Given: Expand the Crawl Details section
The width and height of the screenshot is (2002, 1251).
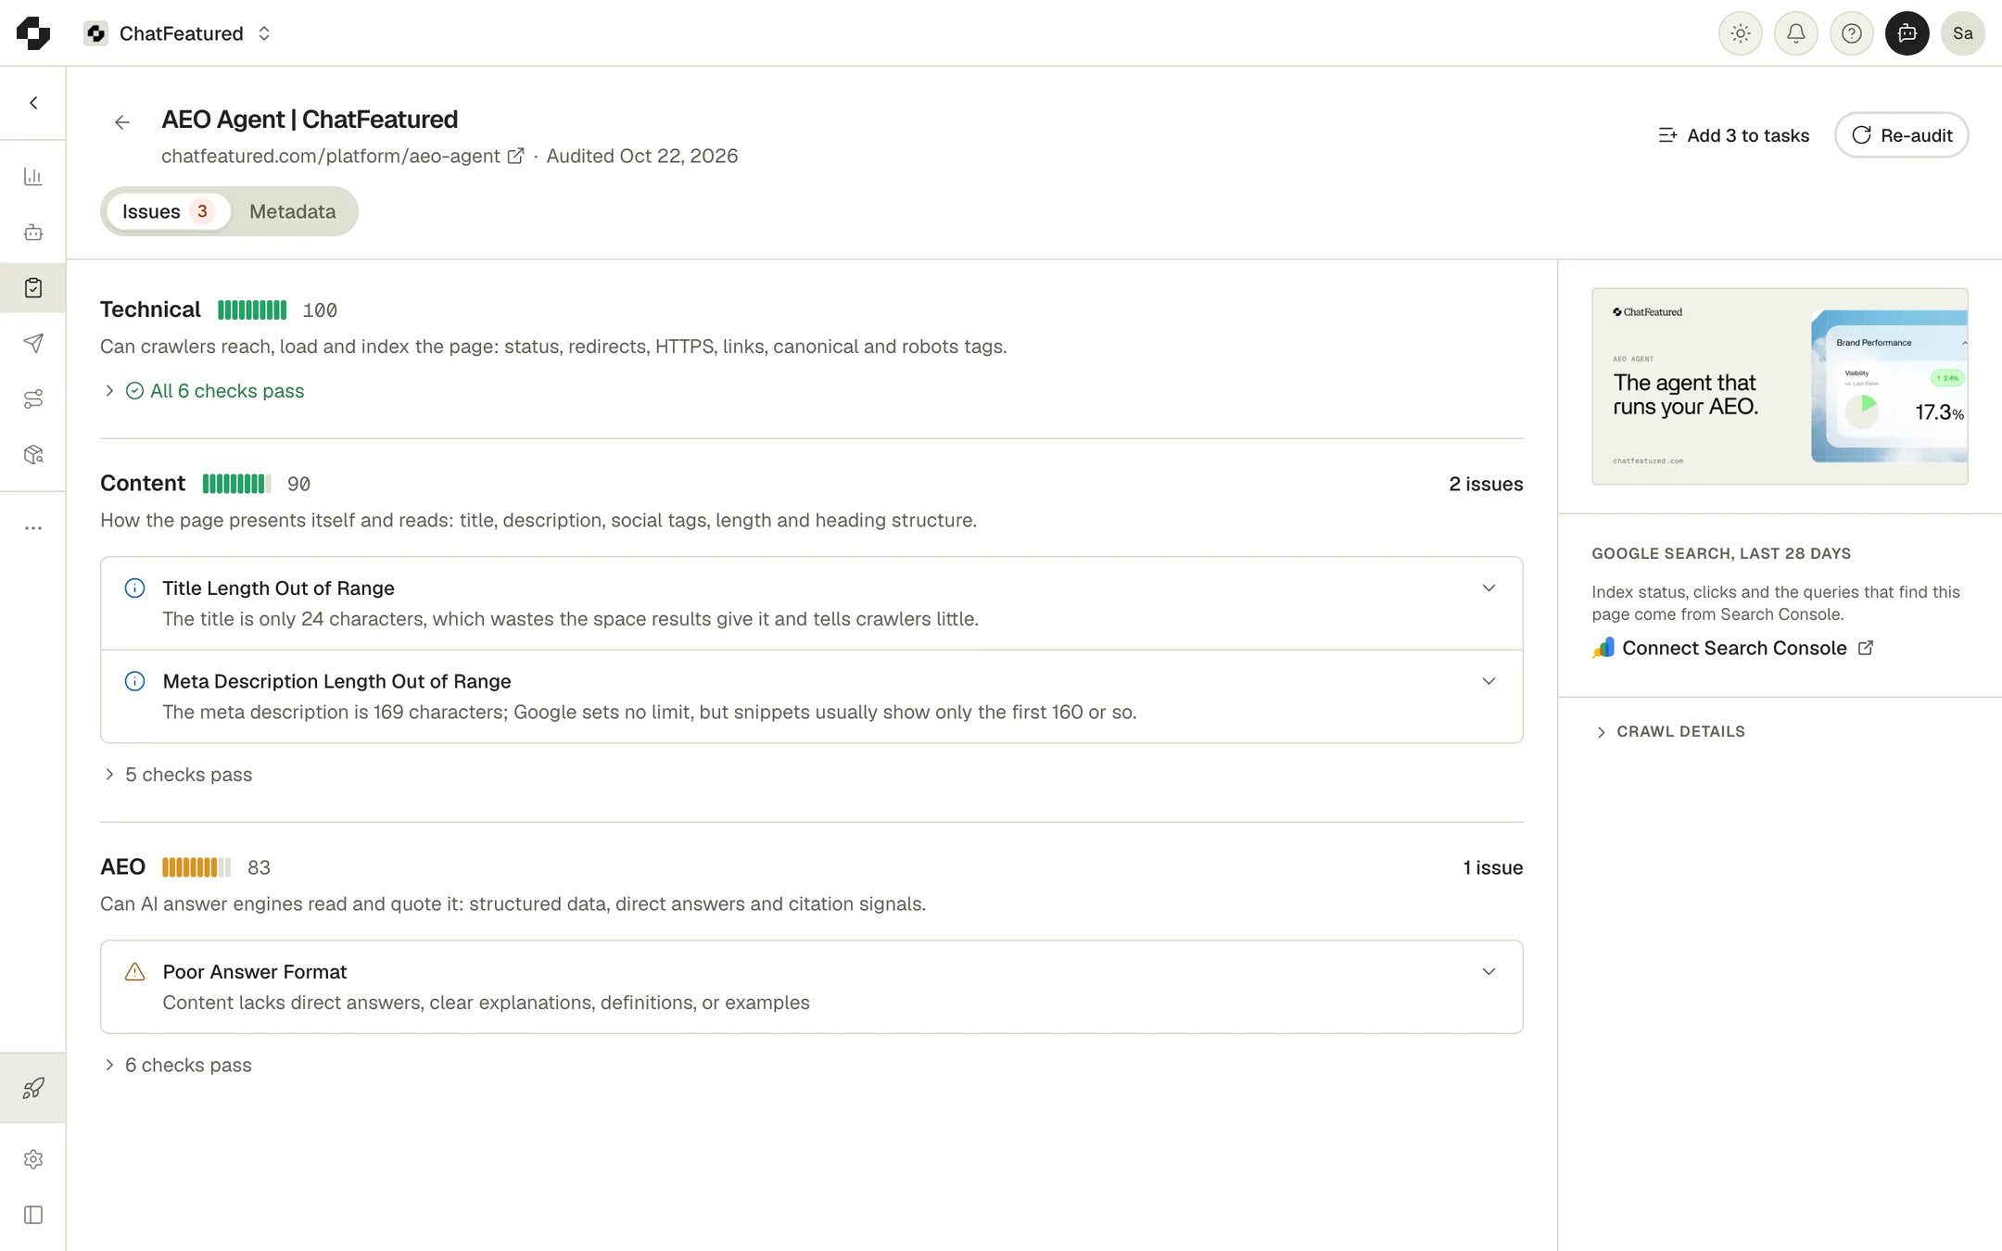Looking at the screenshot, I should tap(1670, 732).
